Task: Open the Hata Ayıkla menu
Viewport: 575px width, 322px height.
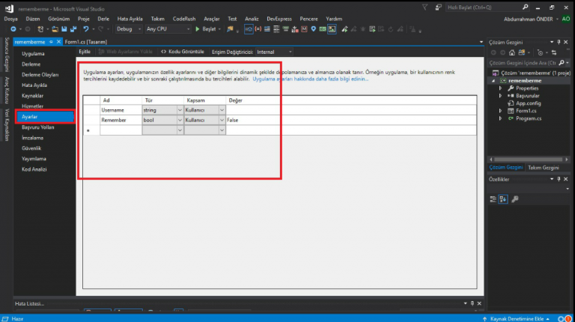Action: (x=130, y=19)
